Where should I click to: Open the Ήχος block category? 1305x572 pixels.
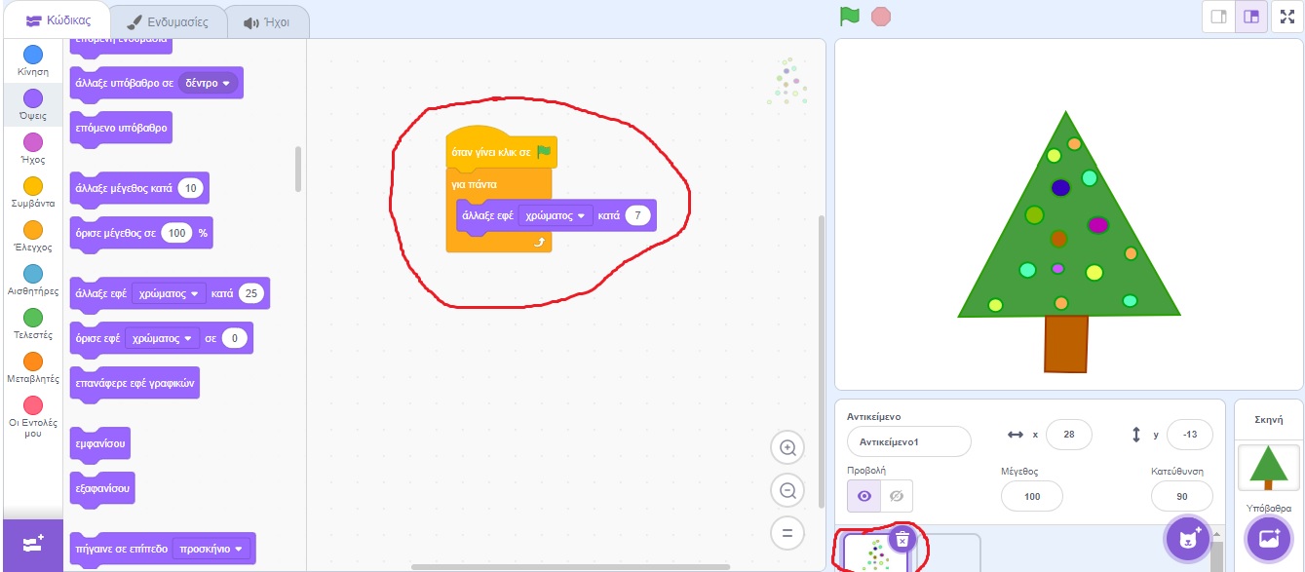33,149
